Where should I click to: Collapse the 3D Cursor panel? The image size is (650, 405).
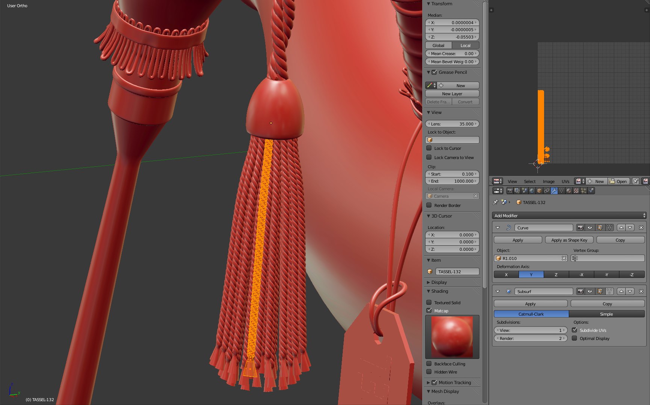428,216
